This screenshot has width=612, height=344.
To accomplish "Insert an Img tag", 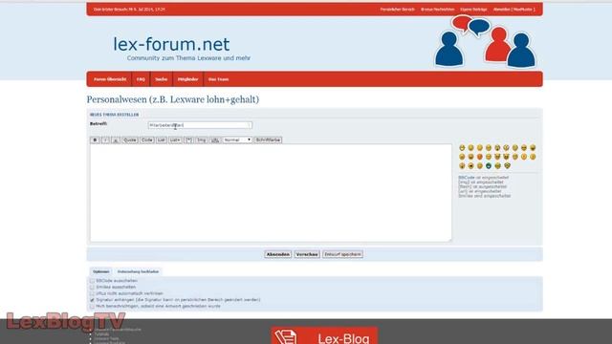I will point(202,140).
